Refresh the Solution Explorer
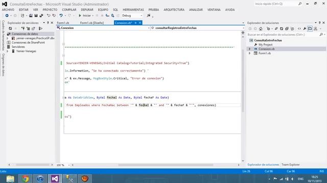327x183 pixels. (x=282, y=28)
